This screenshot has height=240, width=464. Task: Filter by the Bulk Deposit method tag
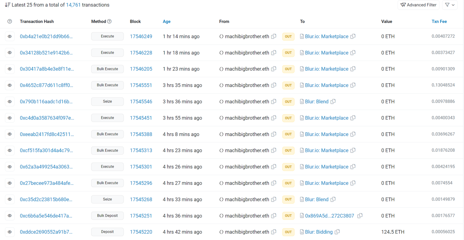click(x=107, y=216)
